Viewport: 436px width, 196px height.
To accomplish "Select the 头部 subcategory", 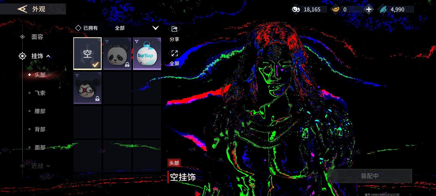I will [x=40, y=75].
